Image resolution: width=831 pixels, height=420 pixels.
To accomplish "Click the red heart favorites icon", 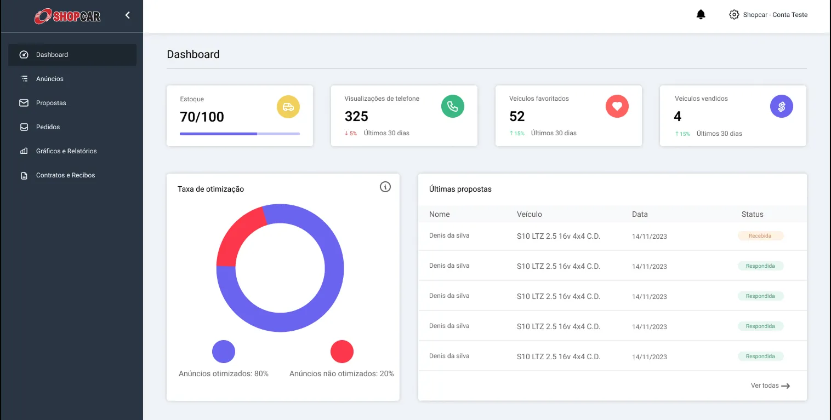I will (617, 106).
